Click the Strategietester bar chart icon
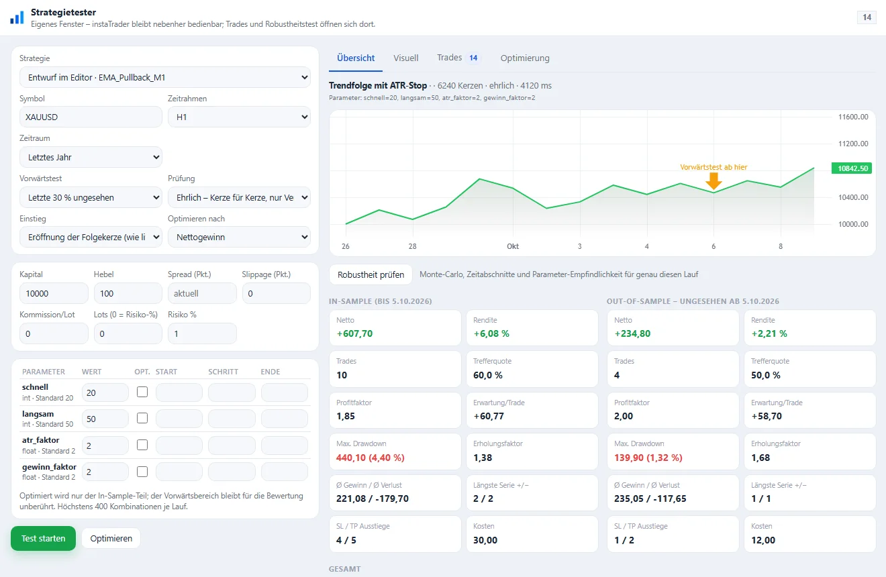 coord(17,17)
